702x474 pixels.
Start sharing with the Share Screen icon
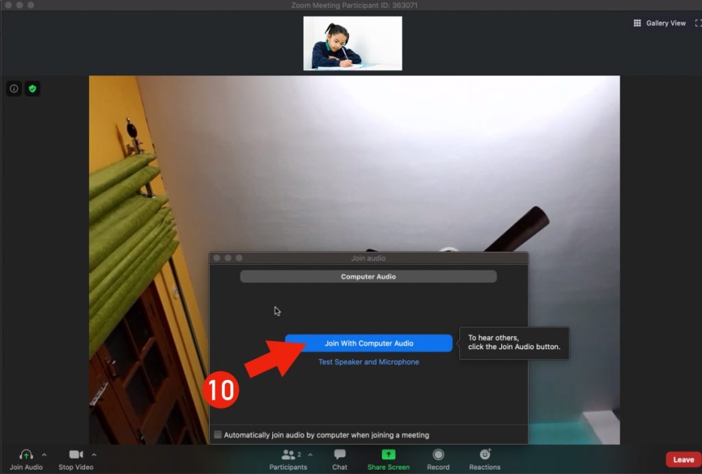click(388, 454)
